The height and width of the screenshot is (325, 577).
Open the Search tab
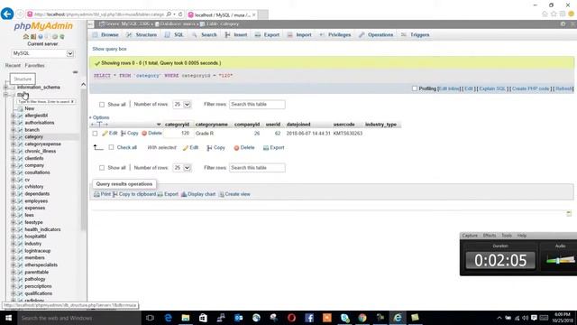click(x=205, y=34)
